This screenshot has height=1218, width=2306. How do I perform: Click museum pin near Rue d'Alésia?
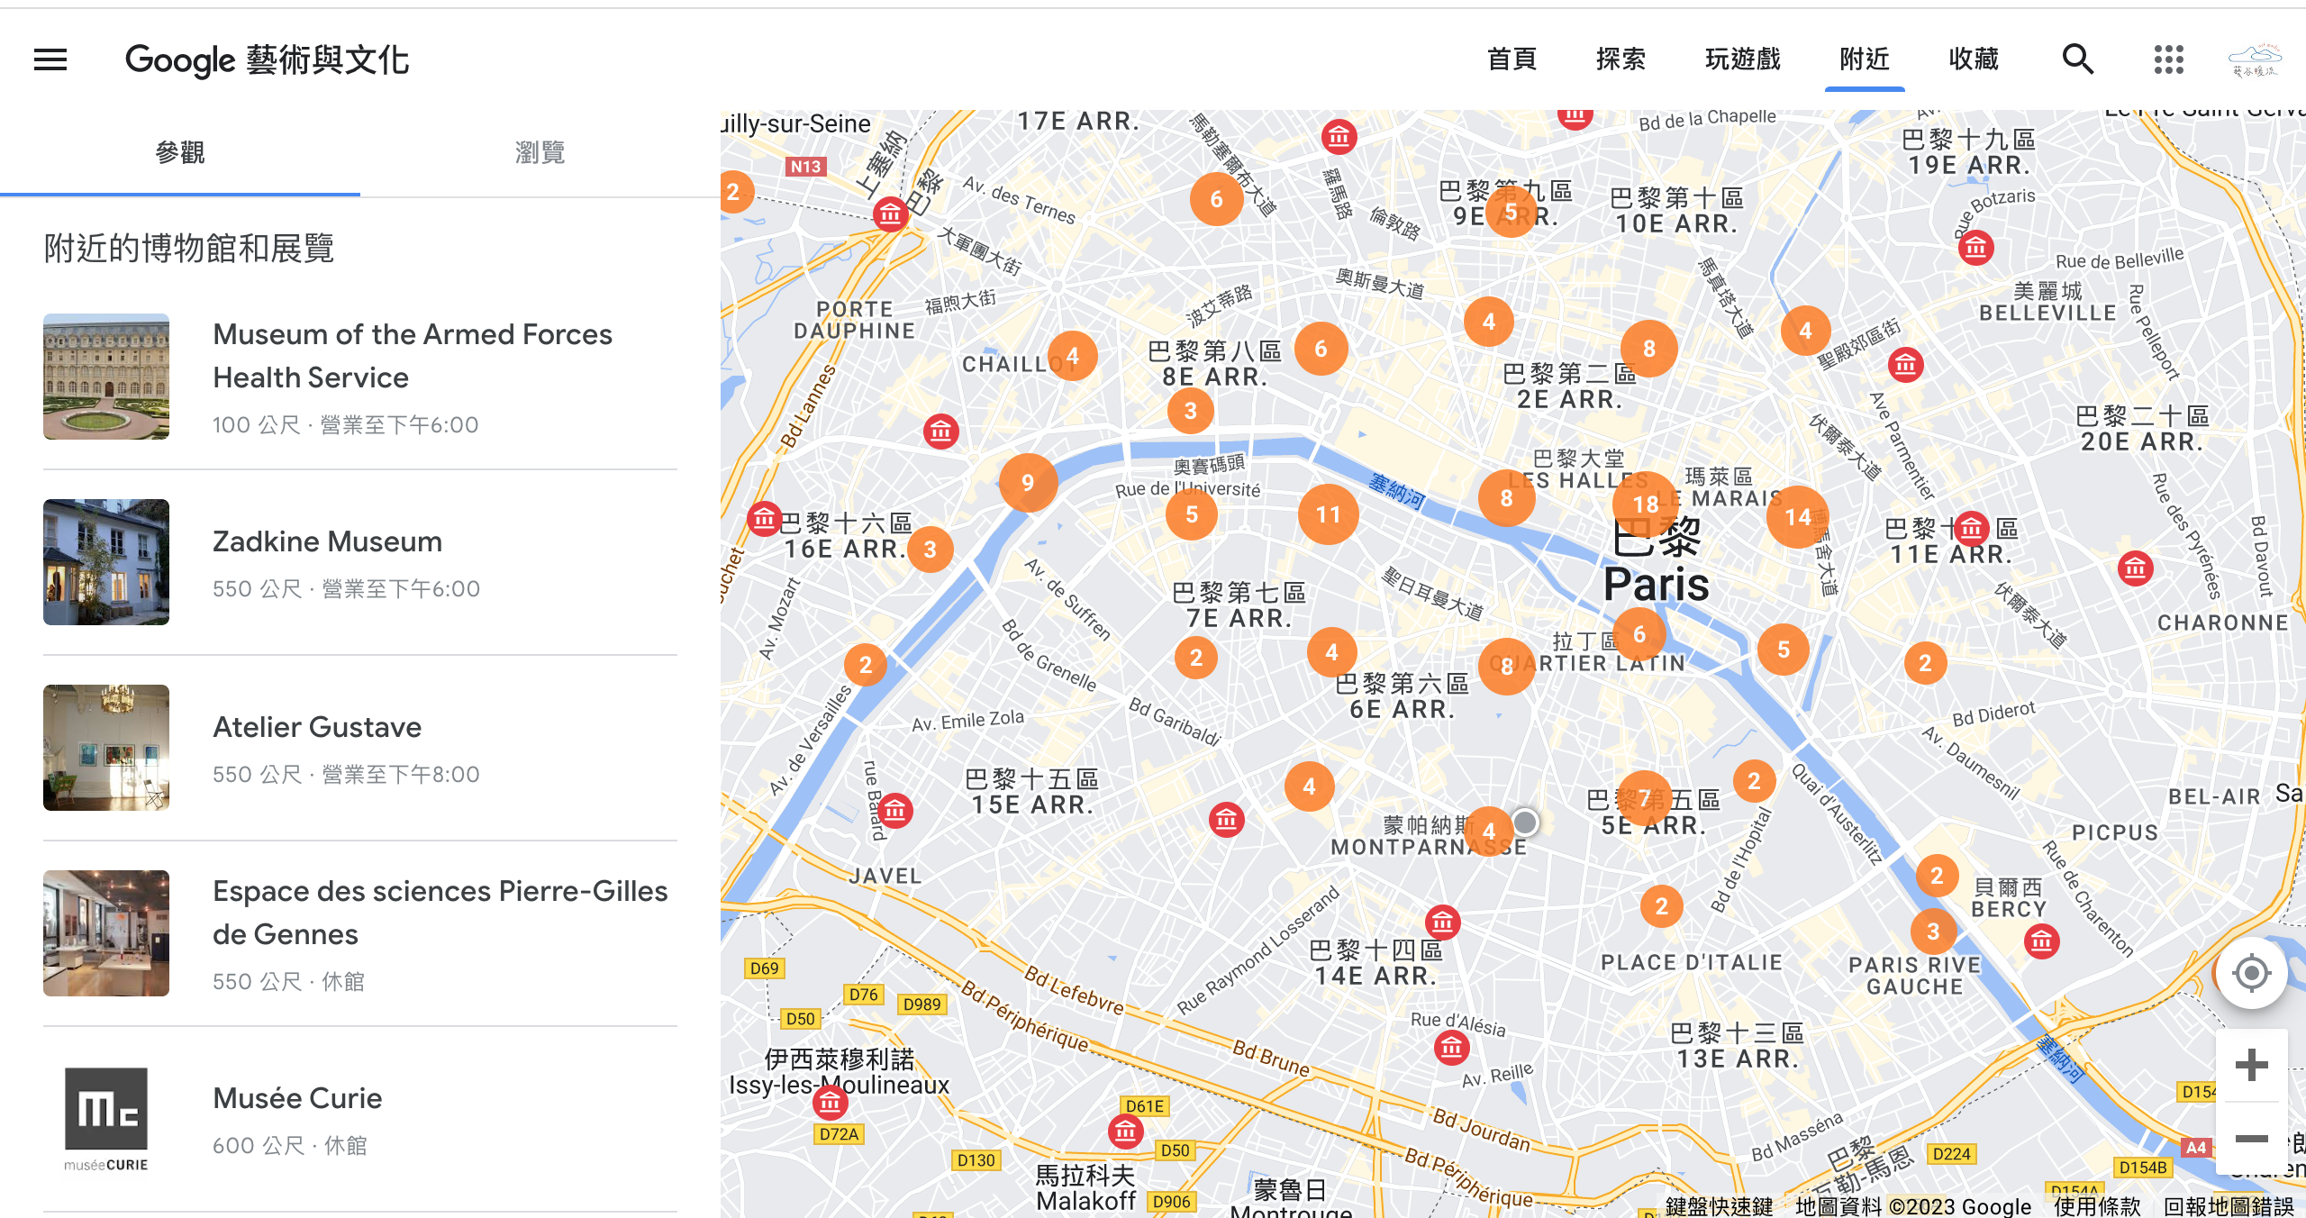(1451, 1048)
